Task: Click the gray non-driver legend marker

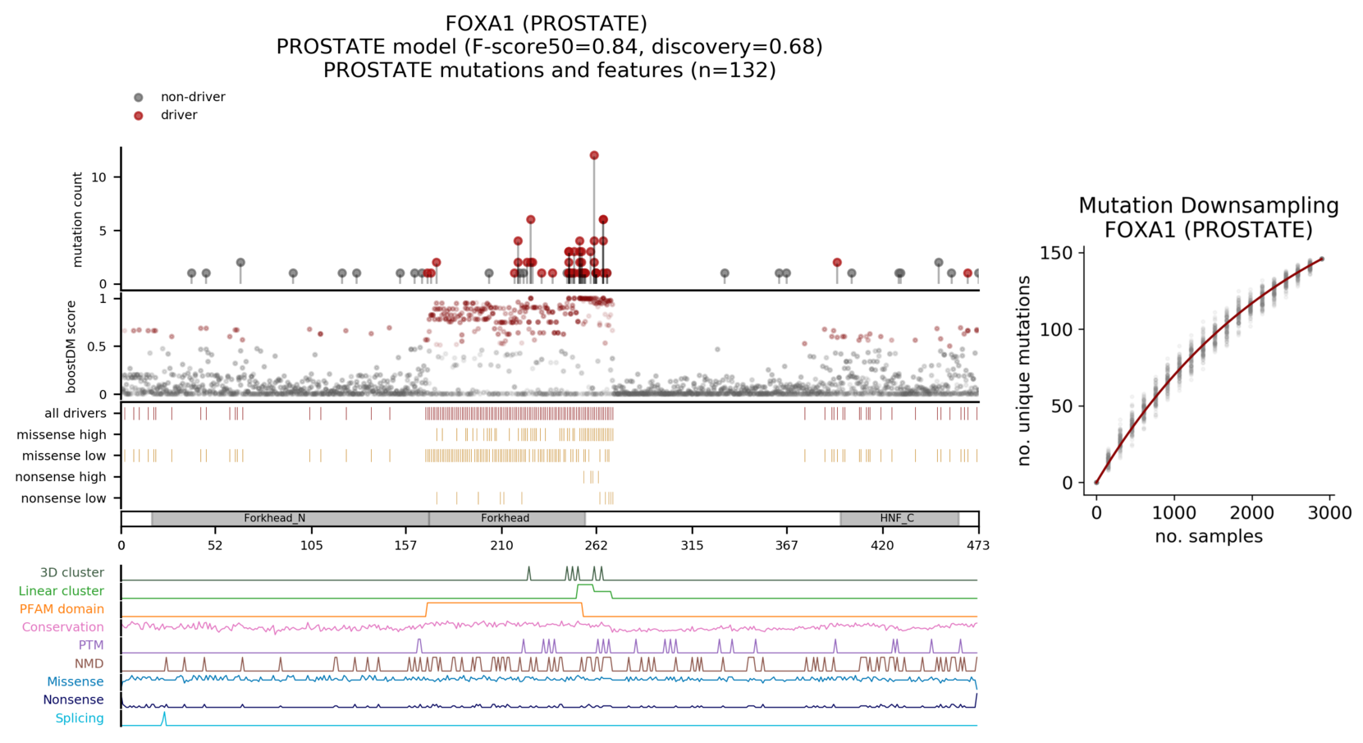Action: pos(139,98)
